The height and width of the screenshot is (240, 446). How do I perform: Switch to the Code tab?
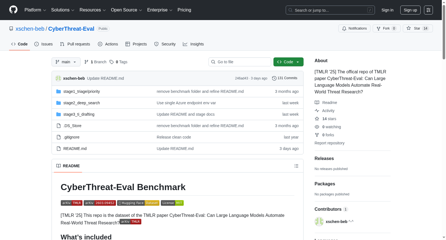click(20, 44)
